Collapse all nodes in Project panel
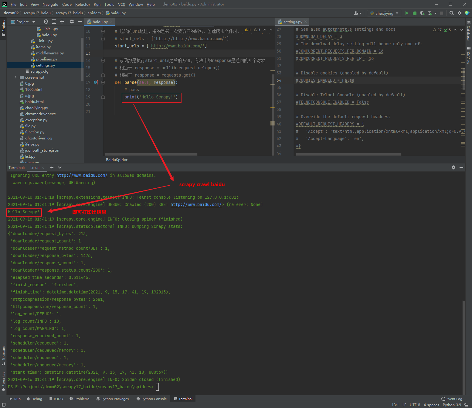This screenshot has width=472, height=408. click(62, 22)
